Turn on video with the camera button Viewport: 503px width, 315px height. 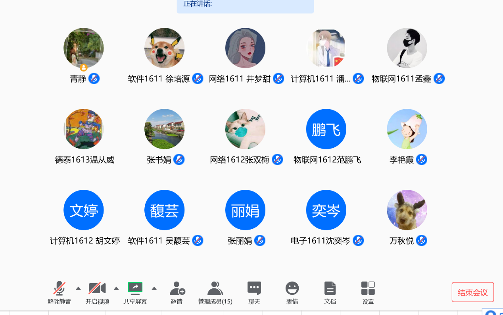click(97, 288)
